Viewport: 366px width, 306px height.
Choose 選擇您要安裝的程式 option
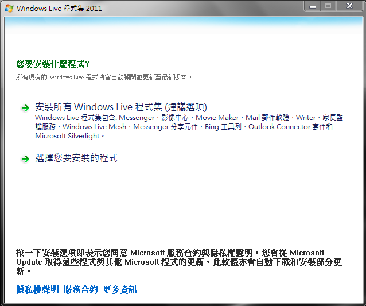[x=76, y=158]
